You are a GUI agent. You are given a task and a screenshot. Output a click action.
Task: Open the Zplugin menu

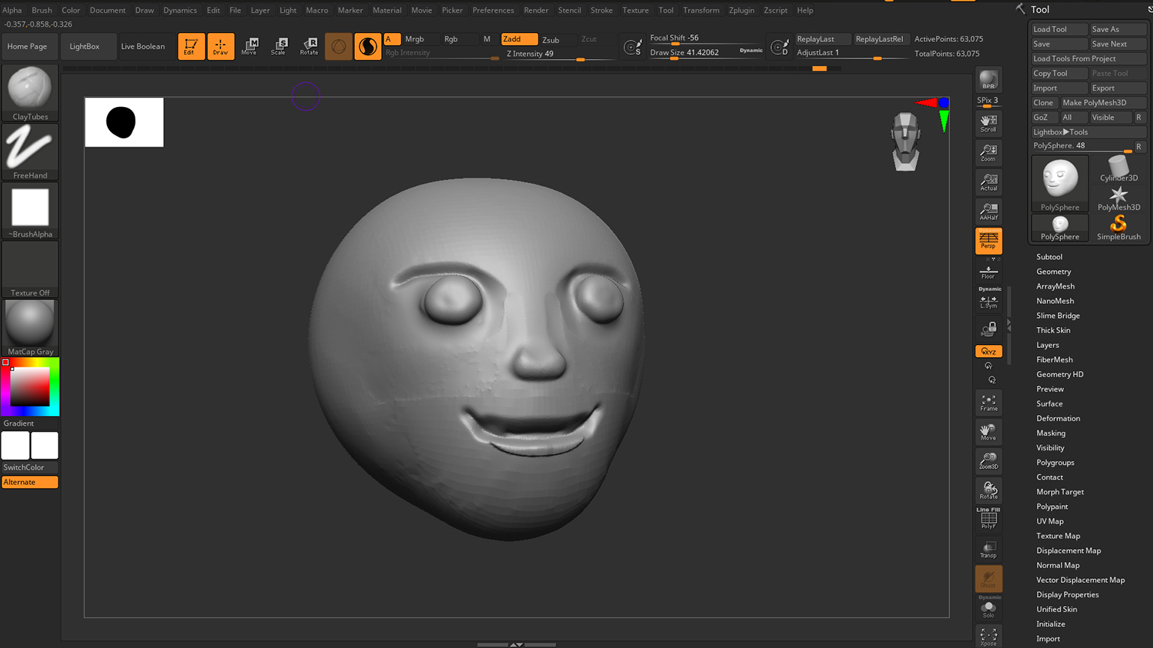(x=741, y=10)
